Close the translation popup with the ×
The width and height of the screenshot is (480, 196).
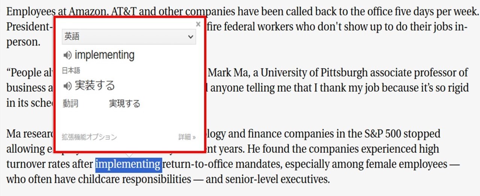tap(198, 24)
